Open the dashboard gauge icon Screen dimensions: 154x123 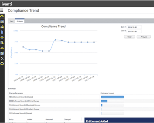(2, 16)
